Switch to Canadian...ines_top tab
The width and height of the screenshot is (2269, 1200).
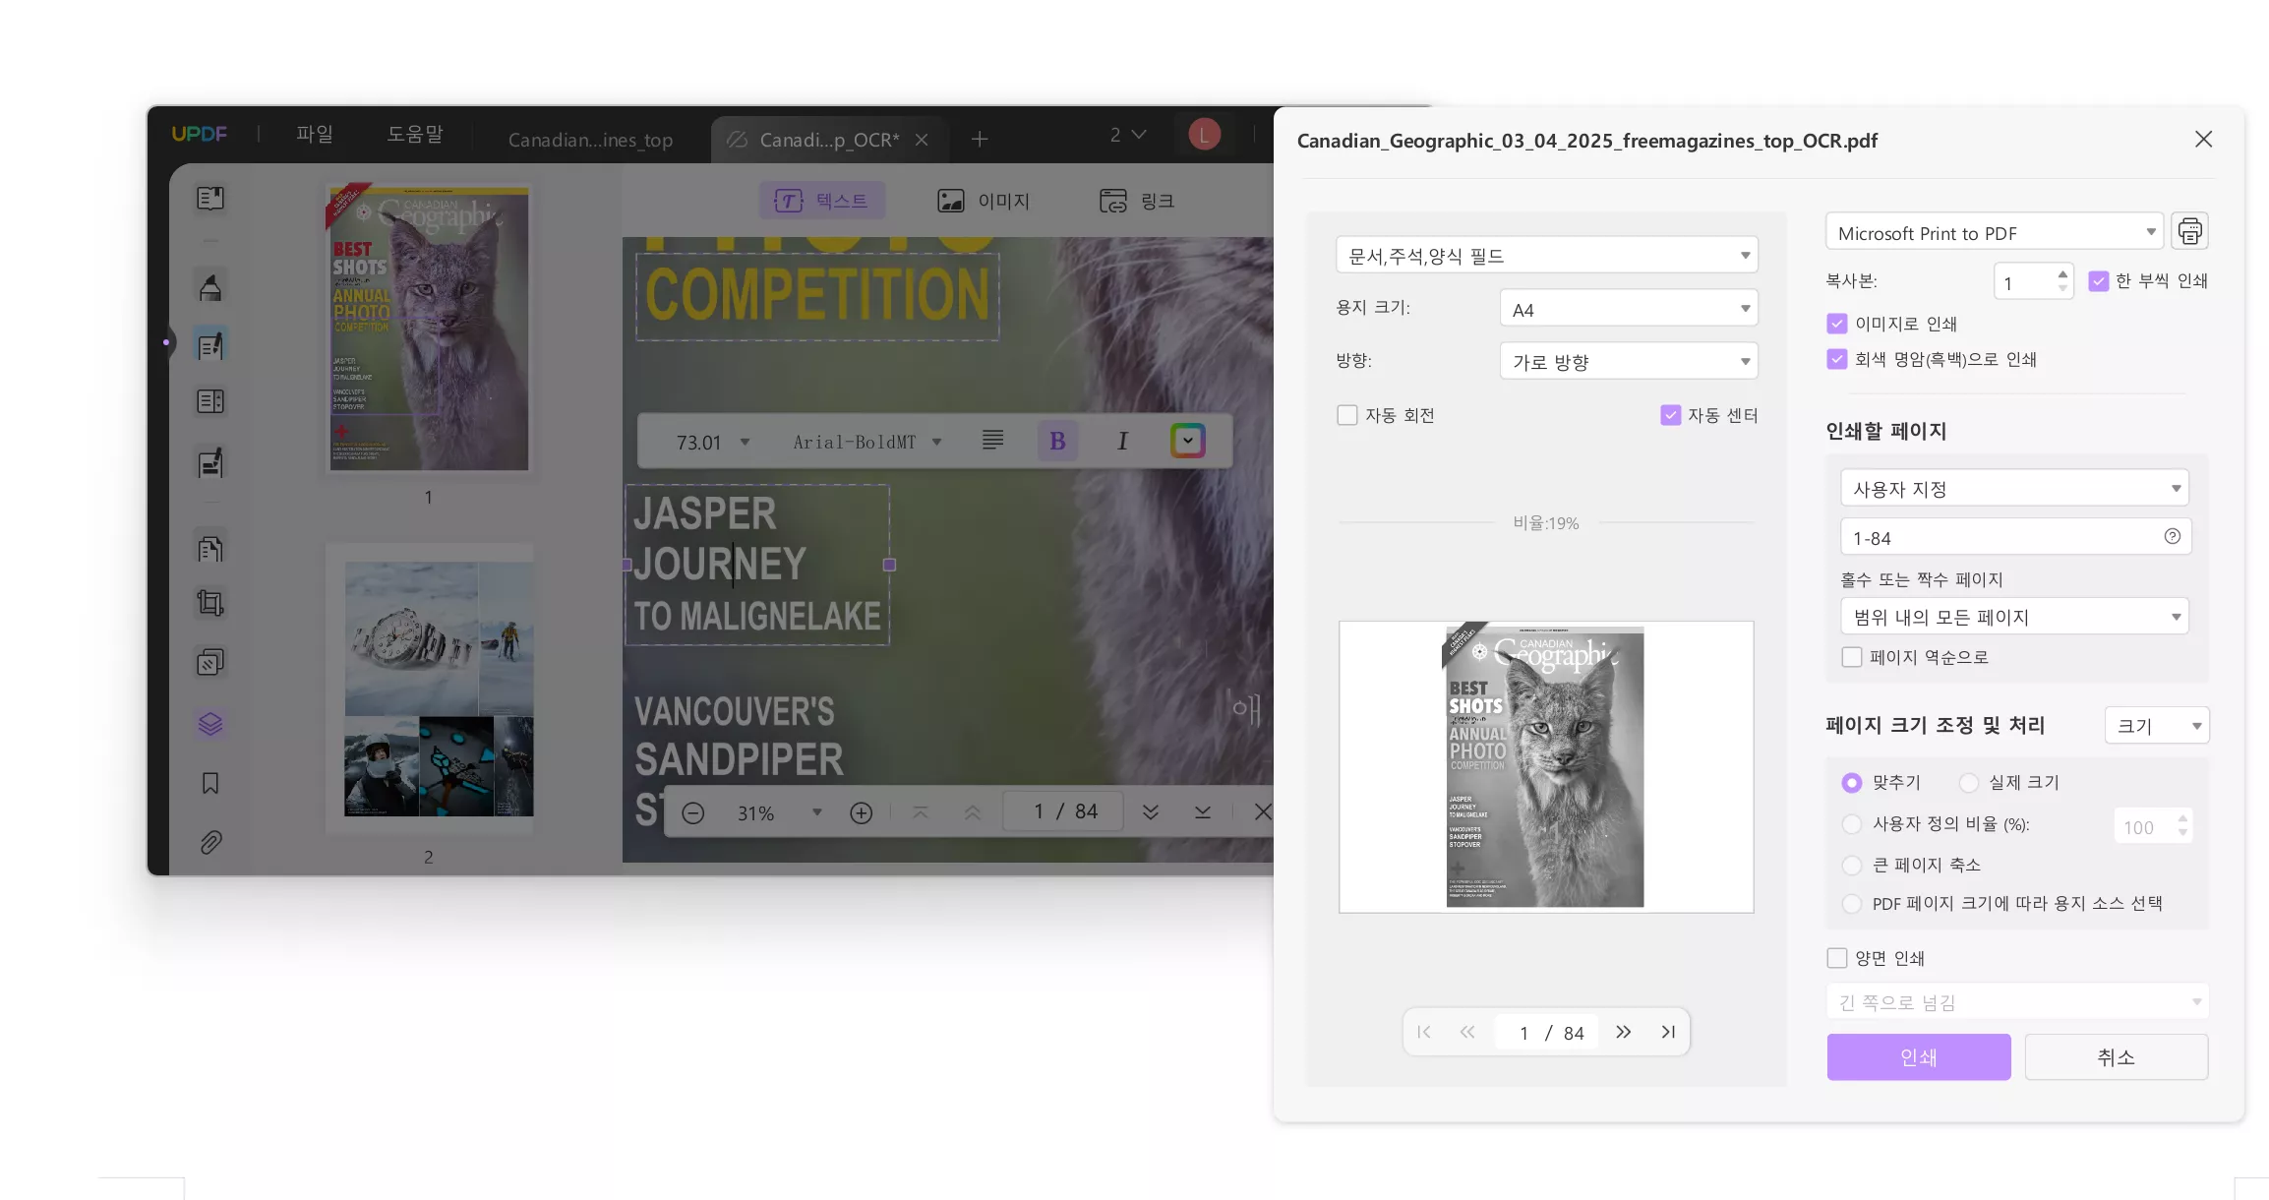[x=590, y=140]
